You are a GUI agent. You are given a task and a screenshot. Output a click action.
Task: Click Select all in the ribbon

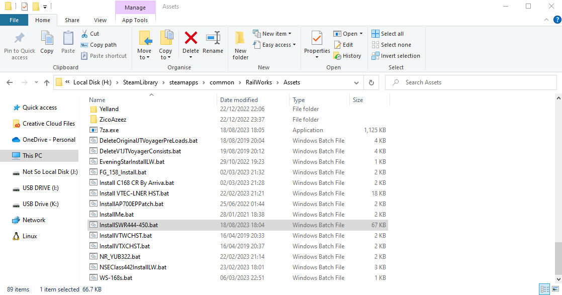[388, 34]
